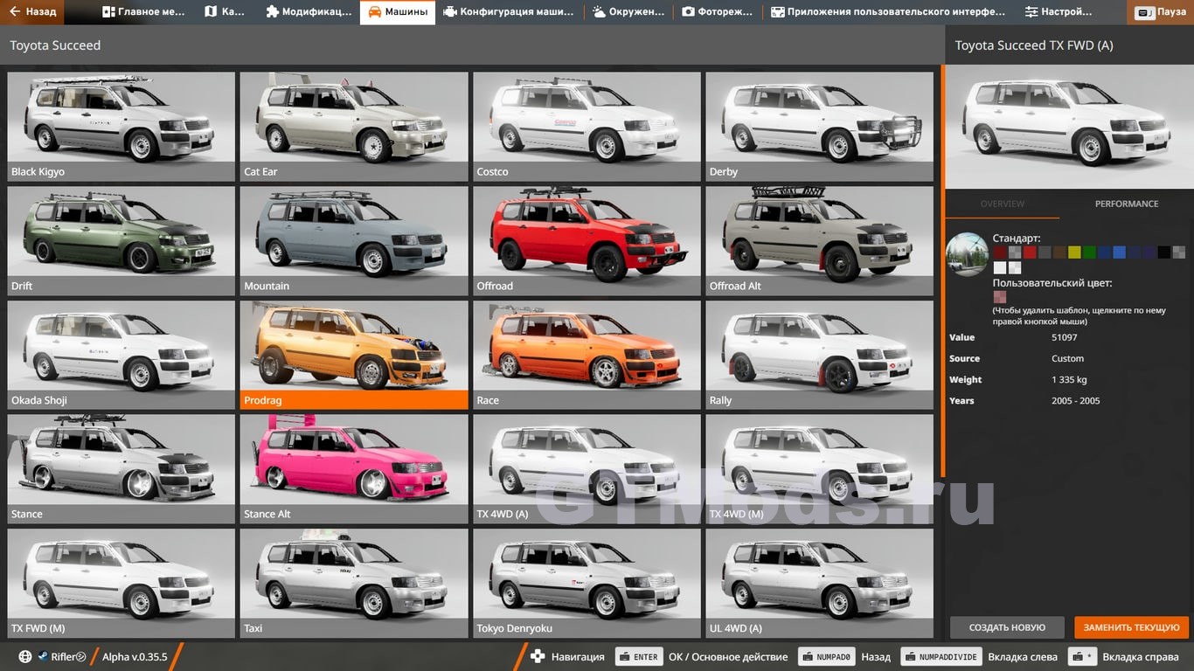Screen dimensions: 1194x671
Task: Open vehicle configuration tab icon
Action: [x=450, y=12]
